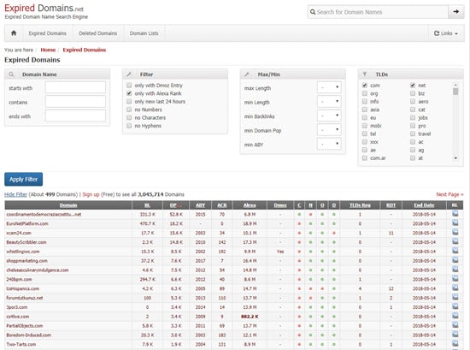The image size is (470, 350).
Task: Open the Domain Lists nav tab
Action: (144, 33)
